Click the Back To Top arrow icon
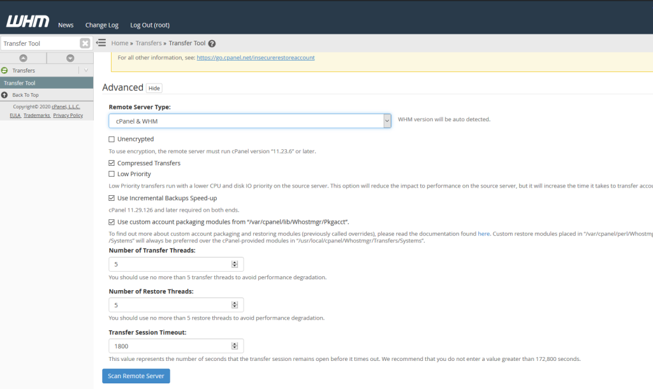This screenshot has height=389, width=653. (x=5, y=95)
